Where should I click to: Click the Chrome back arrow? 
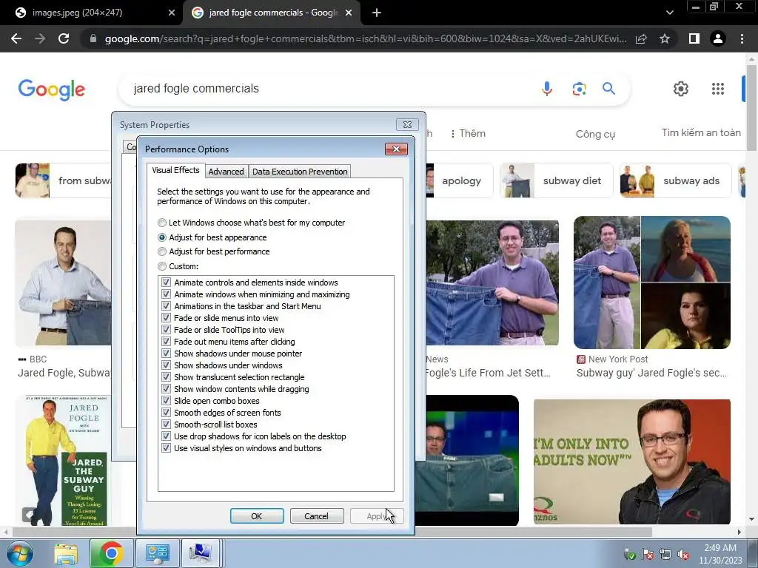(16, 38)
